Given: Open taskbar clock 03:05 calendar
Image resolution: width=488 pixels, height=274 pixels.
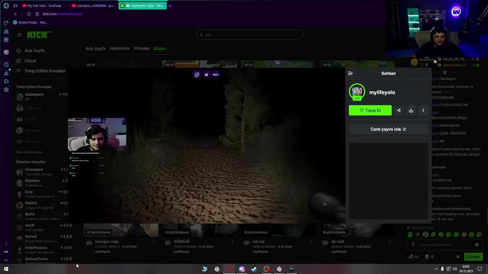Looking at the screenshot, I should coord(466,269).
